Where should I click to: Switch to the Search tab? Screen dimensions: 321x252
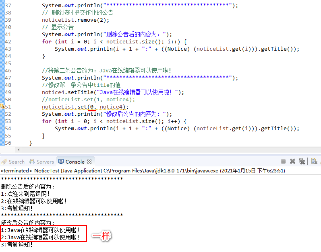point(13,162)
